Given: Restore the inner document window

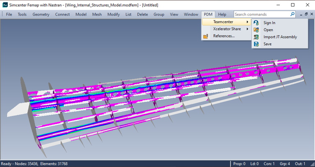Looking at the screenshot, I should pyautogui.click(x=306, y=14).
